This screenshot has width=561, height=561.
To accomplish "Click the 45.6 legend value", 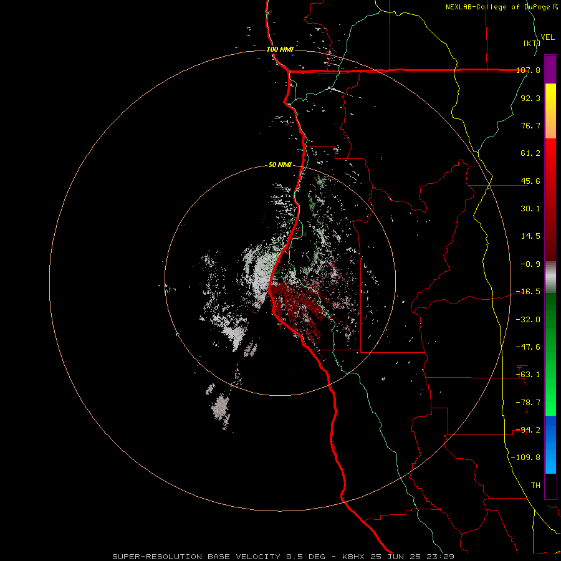I will pos(530,181).
